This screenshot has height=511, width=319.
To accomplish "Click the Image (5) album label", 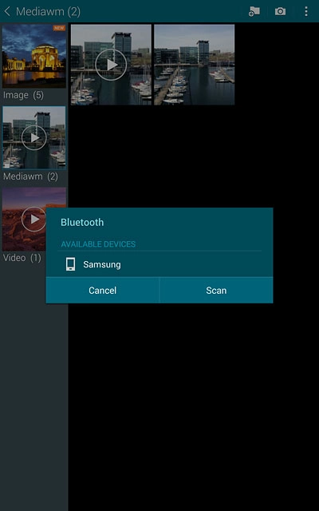I will 23,96.
